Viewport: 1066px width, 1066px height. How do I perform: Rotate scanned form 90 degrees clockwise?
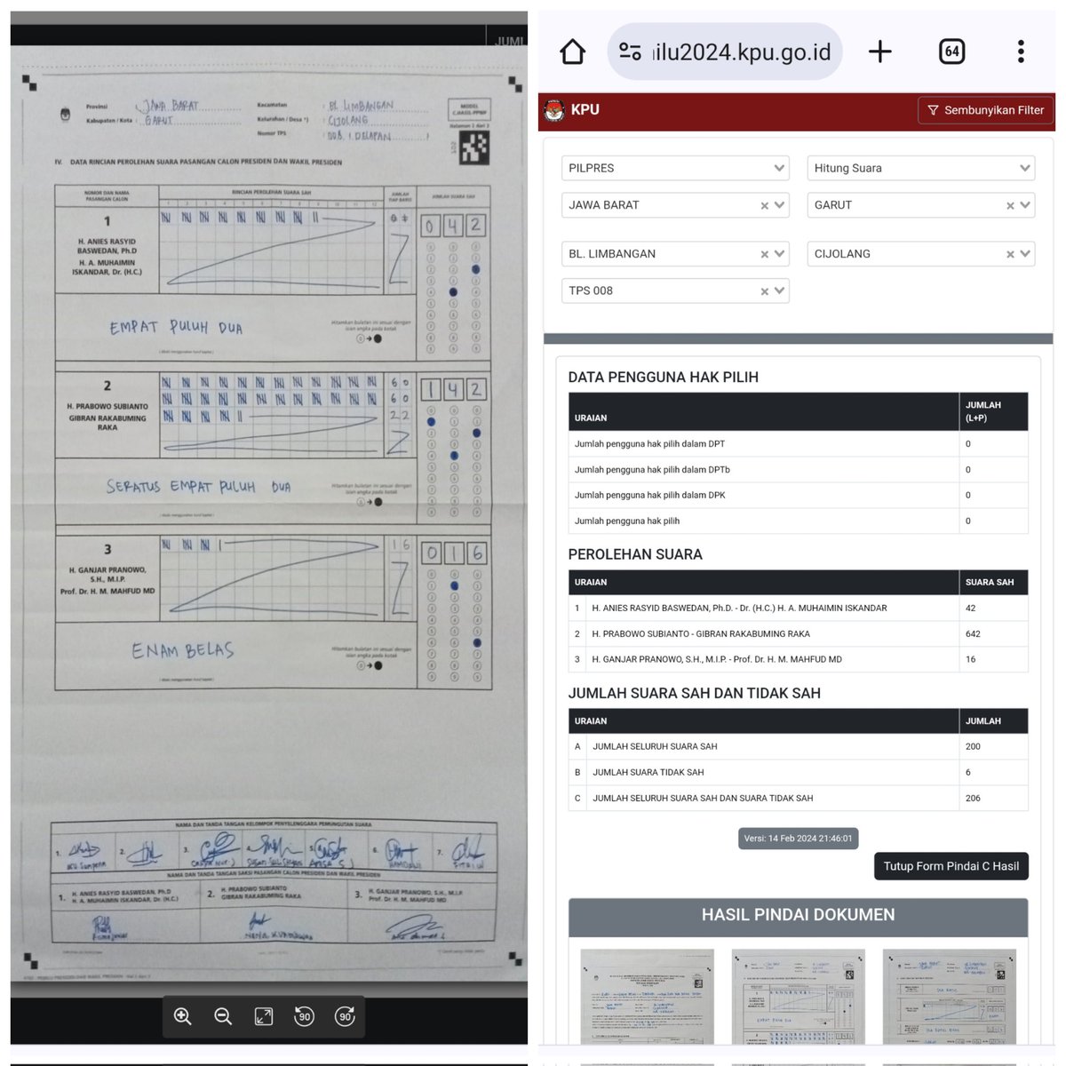[x=345, y=1016]
